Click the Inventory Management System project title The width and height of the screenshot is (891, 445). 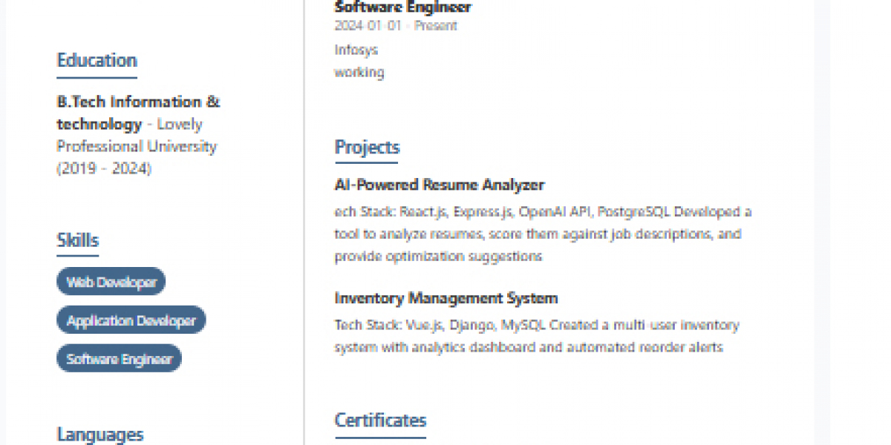[x=446, y=298]
